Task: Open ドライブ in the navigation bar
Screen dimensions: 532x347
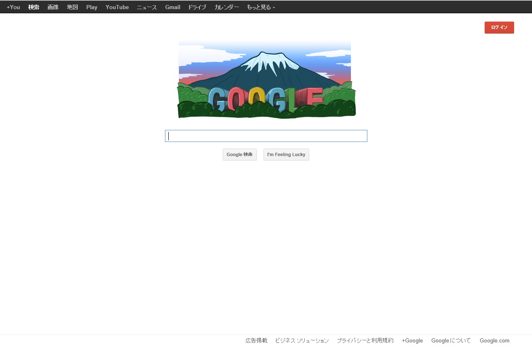Action: [x=197, y=7]
